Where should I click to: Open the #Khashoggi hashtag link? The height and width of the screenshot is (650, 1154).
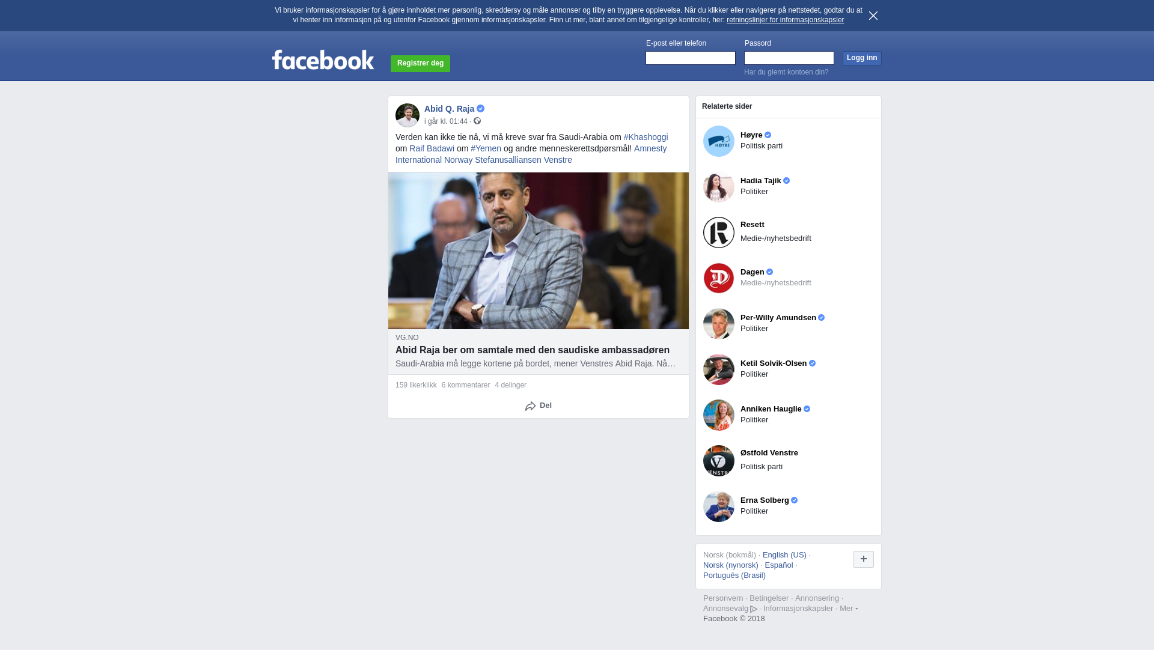(646, 137)
